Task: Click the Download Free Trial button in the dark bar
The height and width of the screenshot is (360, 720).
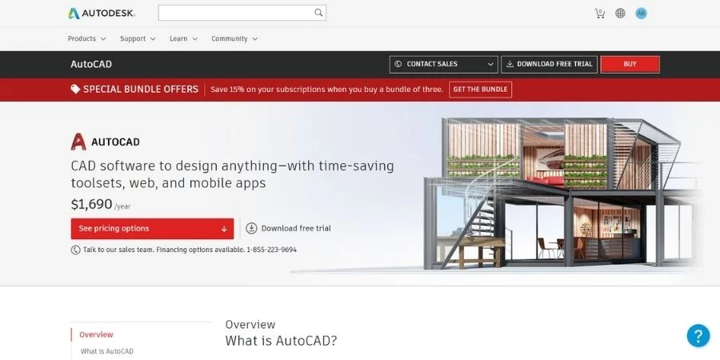Action: [549, 64]
